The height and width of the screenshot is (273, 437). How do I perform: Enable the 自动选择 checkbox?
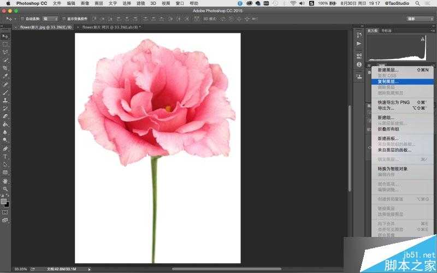[22, 19]
